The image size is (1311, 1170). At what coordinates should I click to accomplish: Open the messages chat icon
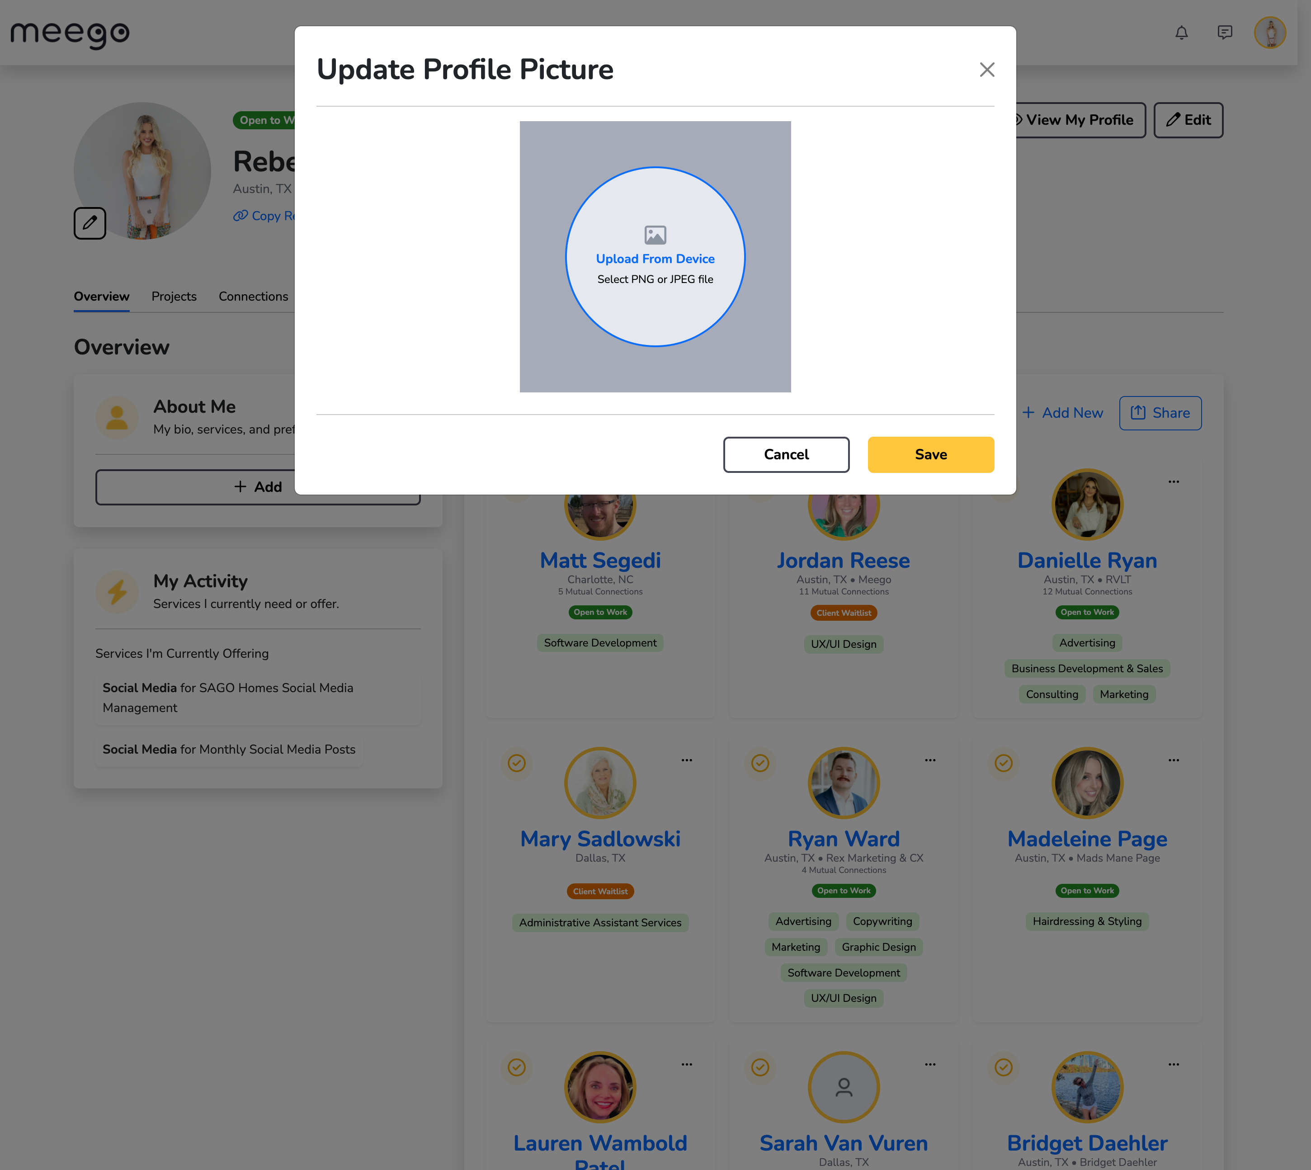coord(1225,33)
